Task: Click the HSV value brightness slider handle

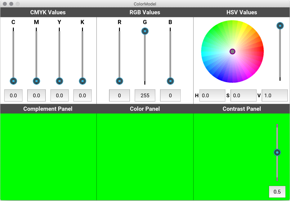Action: coord(280,26)
